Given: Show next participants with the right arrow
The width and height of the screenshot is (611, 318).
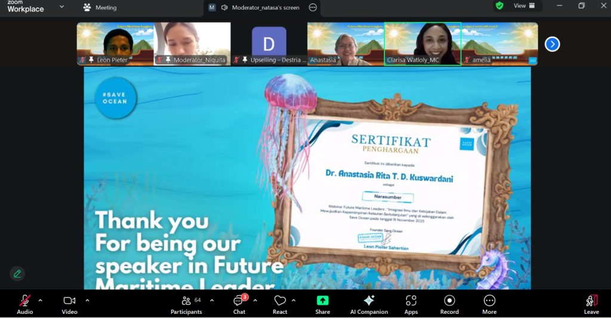Looking at the screenshot, I should pyautogui.click(x=552, y=44).
